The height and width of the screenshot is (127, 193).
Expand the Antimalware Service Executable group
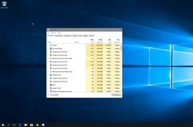[x=48, y=58]
